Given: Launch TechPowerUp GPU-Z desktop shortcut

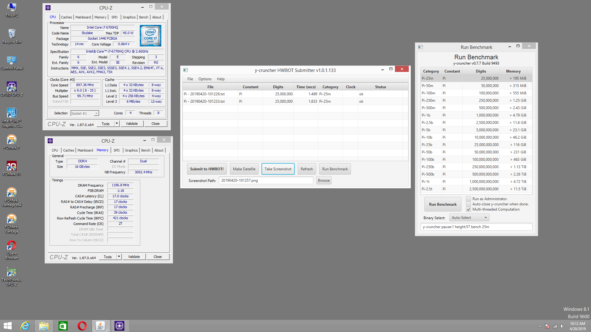Looking at the screenshot, I should 12,276.
